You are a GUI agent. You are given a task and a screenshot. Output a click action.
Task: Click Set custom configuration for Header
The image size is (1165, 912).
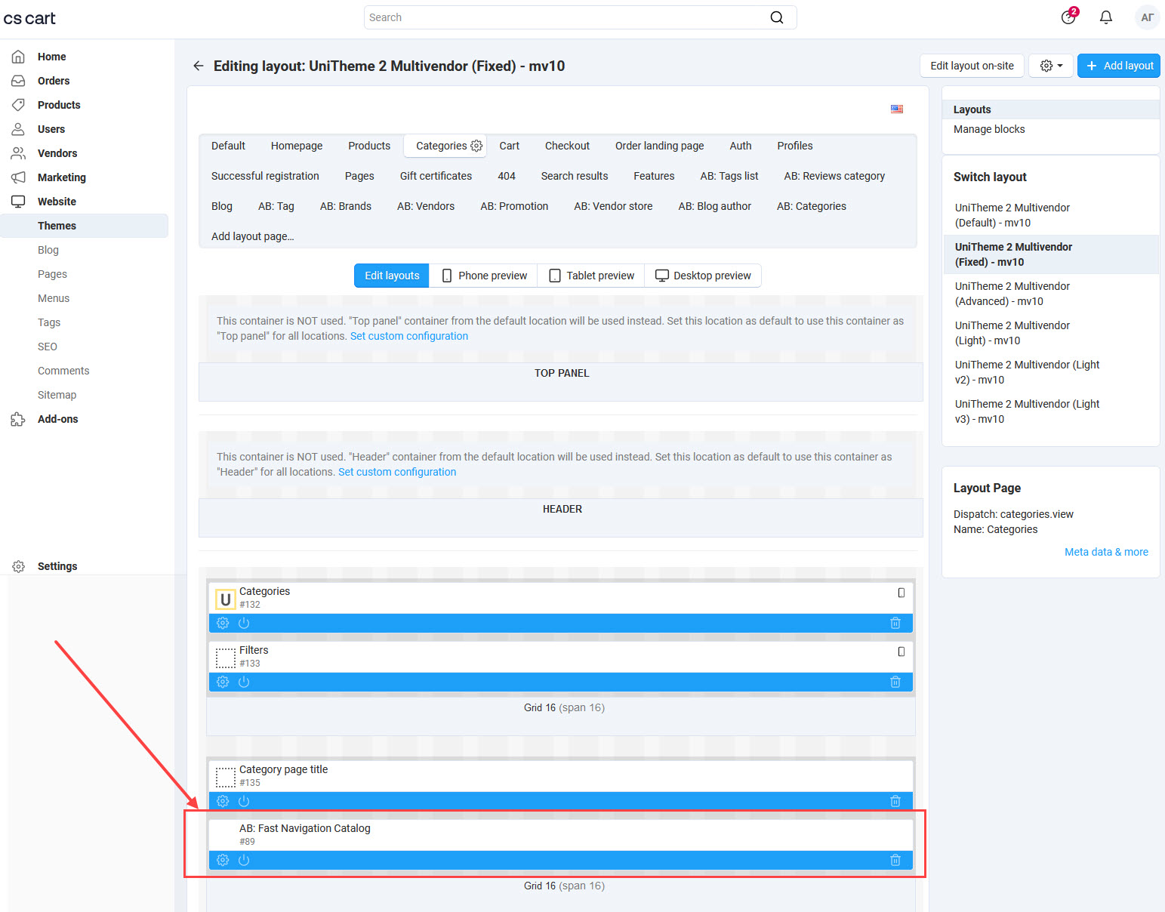click(x=397, y=472)
